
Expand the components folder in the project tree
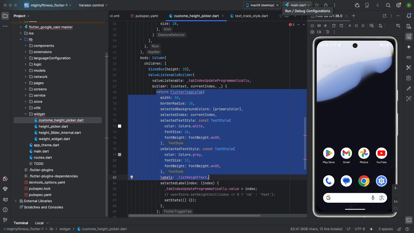coord(26,46)
